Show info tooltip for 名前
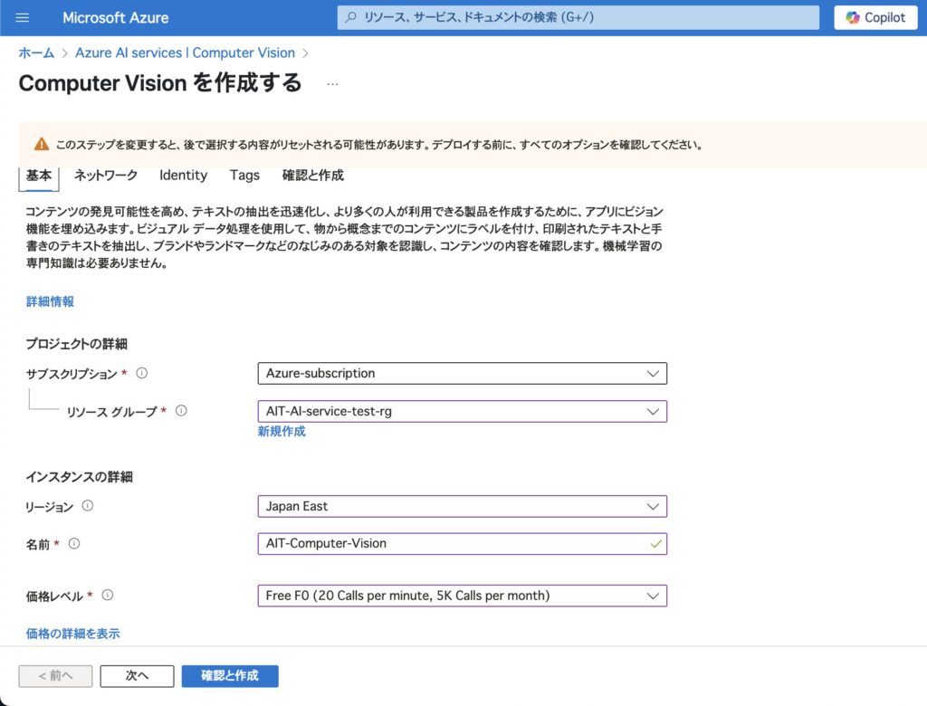 [74, 544]
